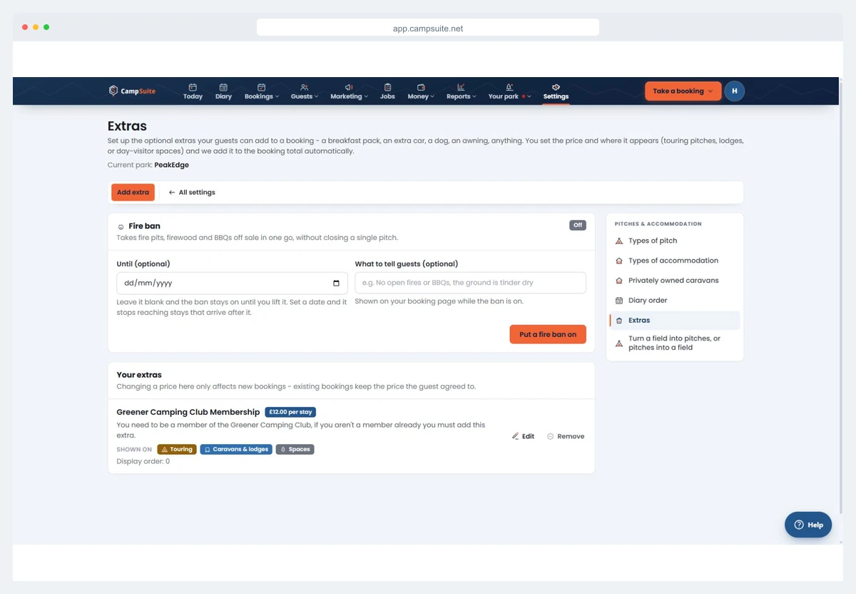Go to the Settings tab

click(x=556, y=91)
